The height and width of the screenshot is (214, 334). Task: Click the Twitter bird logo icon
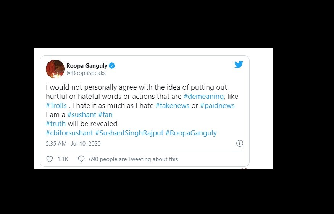click(239, 64)
